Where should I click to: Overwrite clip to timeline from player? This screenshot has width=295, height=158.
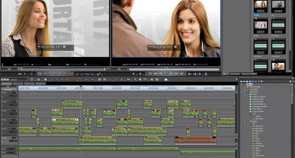point(82,74)
